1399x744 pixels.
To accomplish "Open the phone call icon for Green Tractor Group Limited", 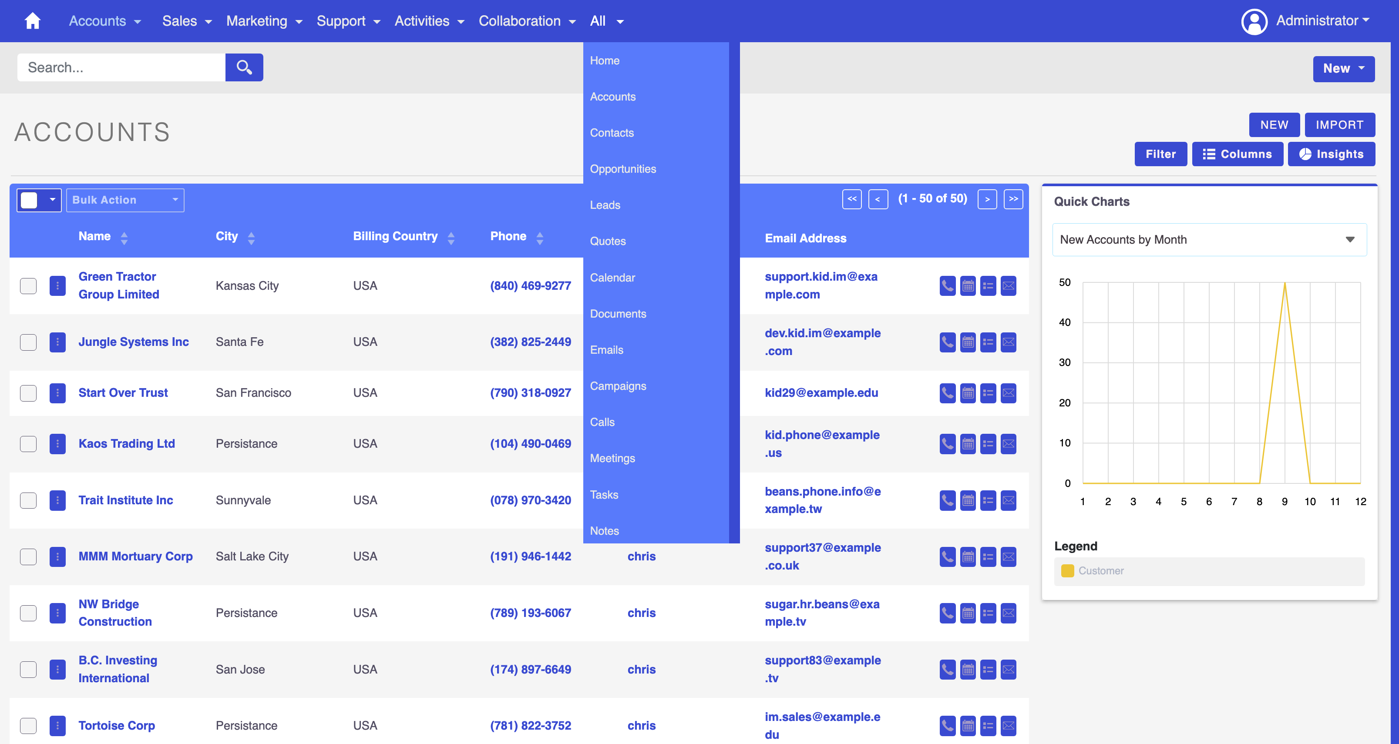I will pyautogui.click(x=947, y=286).
